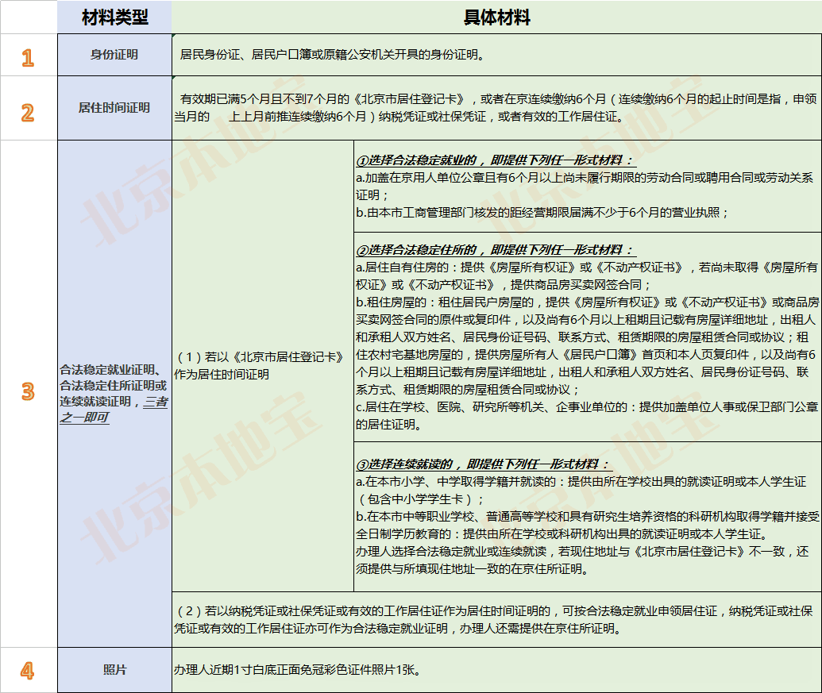Click line b.租住房屋的
822x693 pixels.
587,346
